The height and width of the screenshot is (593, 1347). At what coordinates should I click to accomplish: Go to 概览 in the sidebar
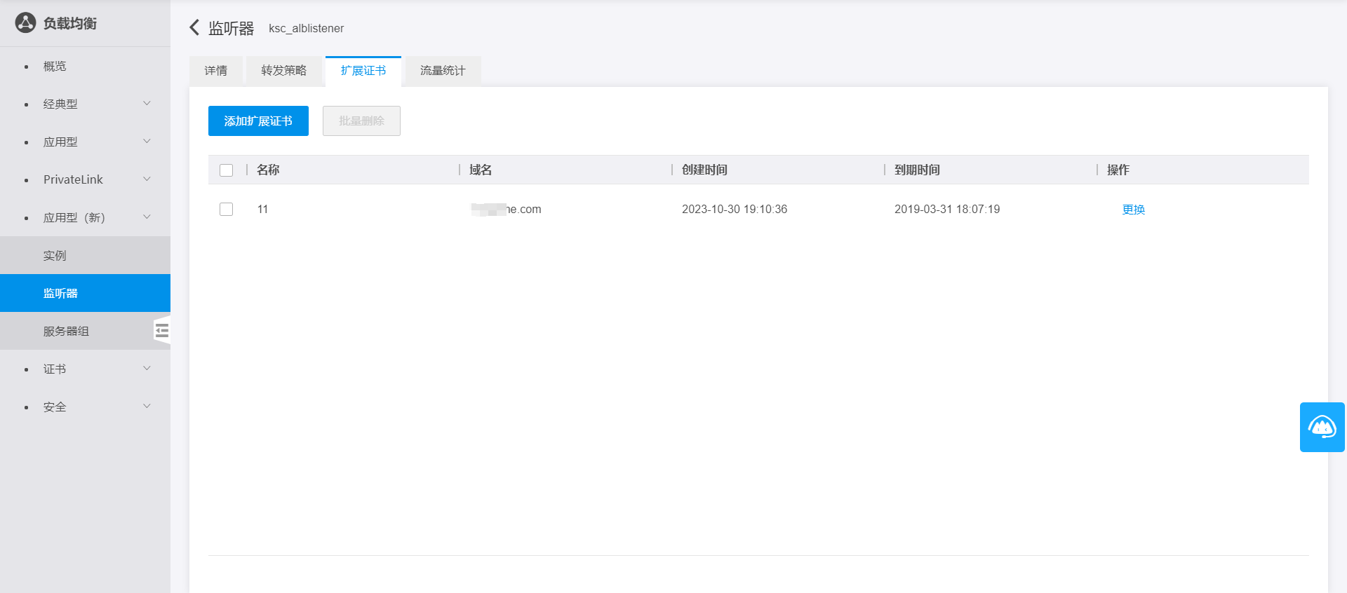[55, 66]
